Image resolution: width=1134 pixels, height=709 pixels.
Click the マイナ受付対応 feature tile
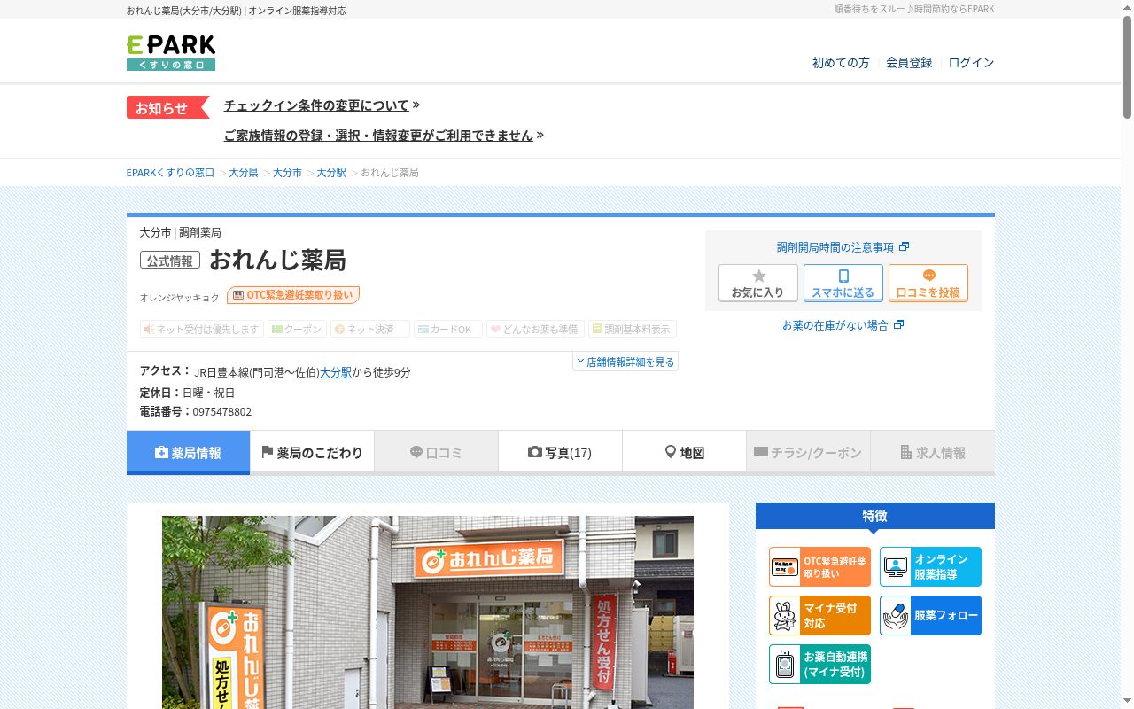coord(819,616)
